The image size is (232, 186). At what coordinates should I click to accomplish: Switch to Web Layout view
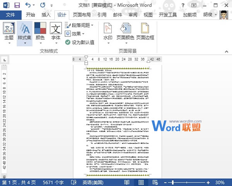coord(155,183)
